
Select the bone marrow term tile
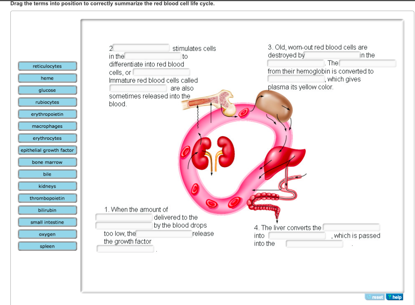coord(47,162)
